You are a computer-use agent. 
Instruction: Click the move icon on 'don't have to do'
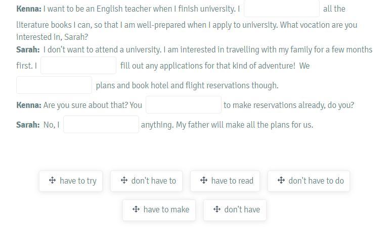pyautogui.click(x=281, y=180)
